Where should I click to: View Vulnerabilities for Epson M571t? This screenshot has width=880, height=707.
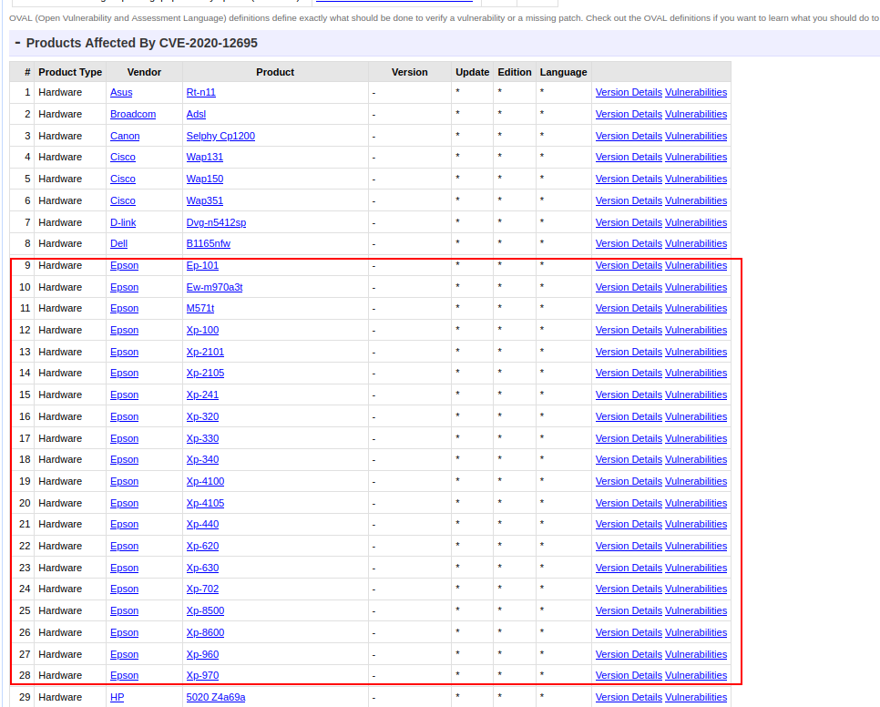pyautogui.click(x=696, y=309)
